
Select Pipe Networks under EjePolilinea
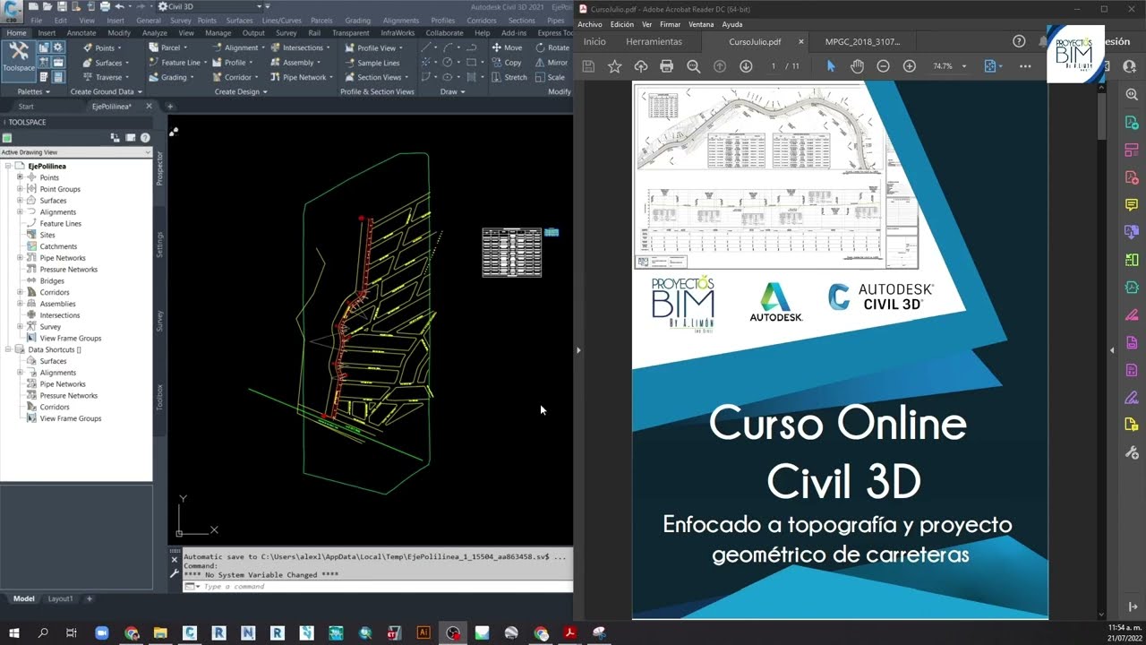tap(62, 258)
